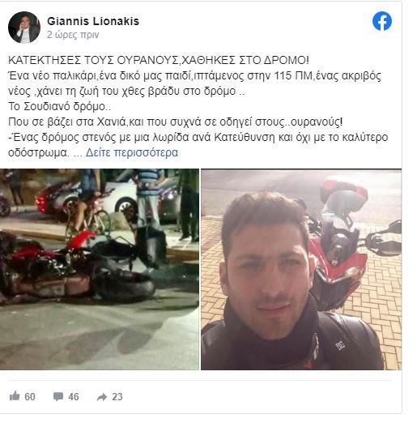Screen dimensions: 417x427
Task: Open the Giannis Lionakis profile name link
Action: (x=93, y=21)
